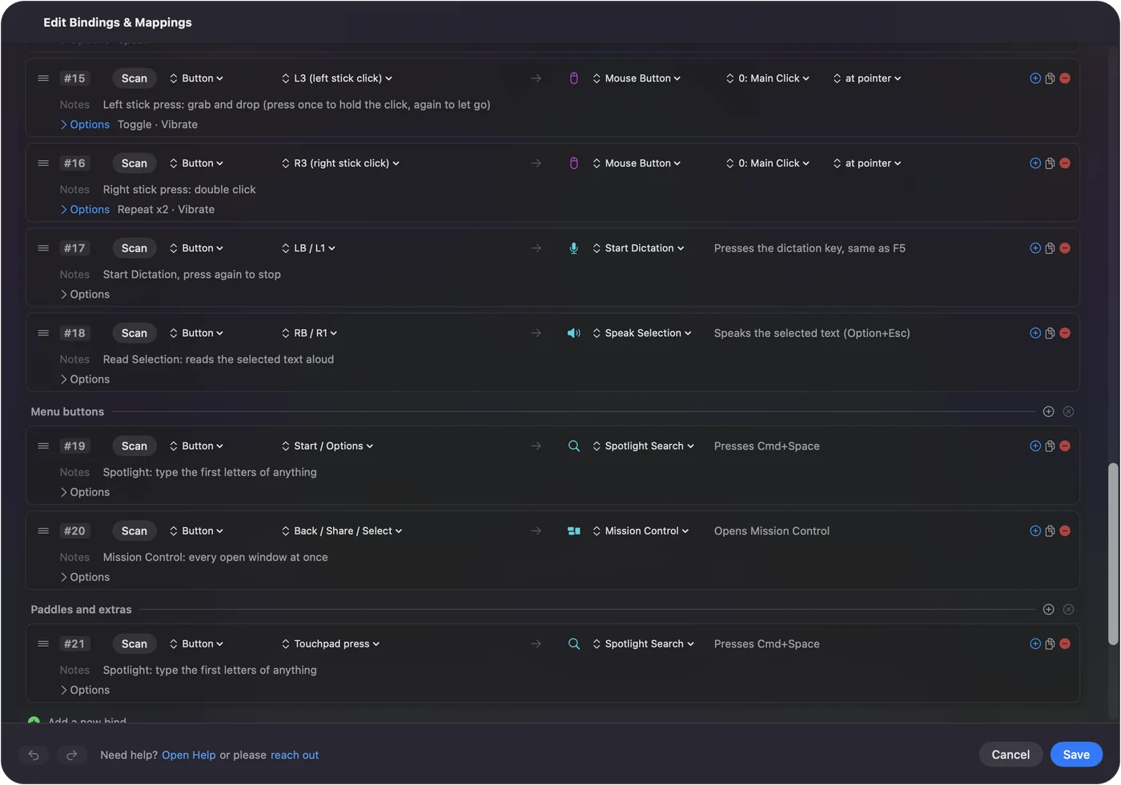Remove the Paddles and extras section

[1068, 609]
